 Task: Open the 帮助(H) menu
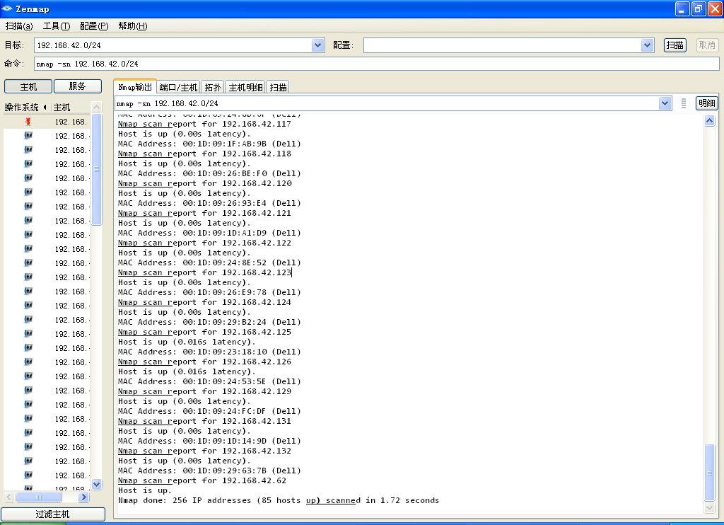point(132,26)
